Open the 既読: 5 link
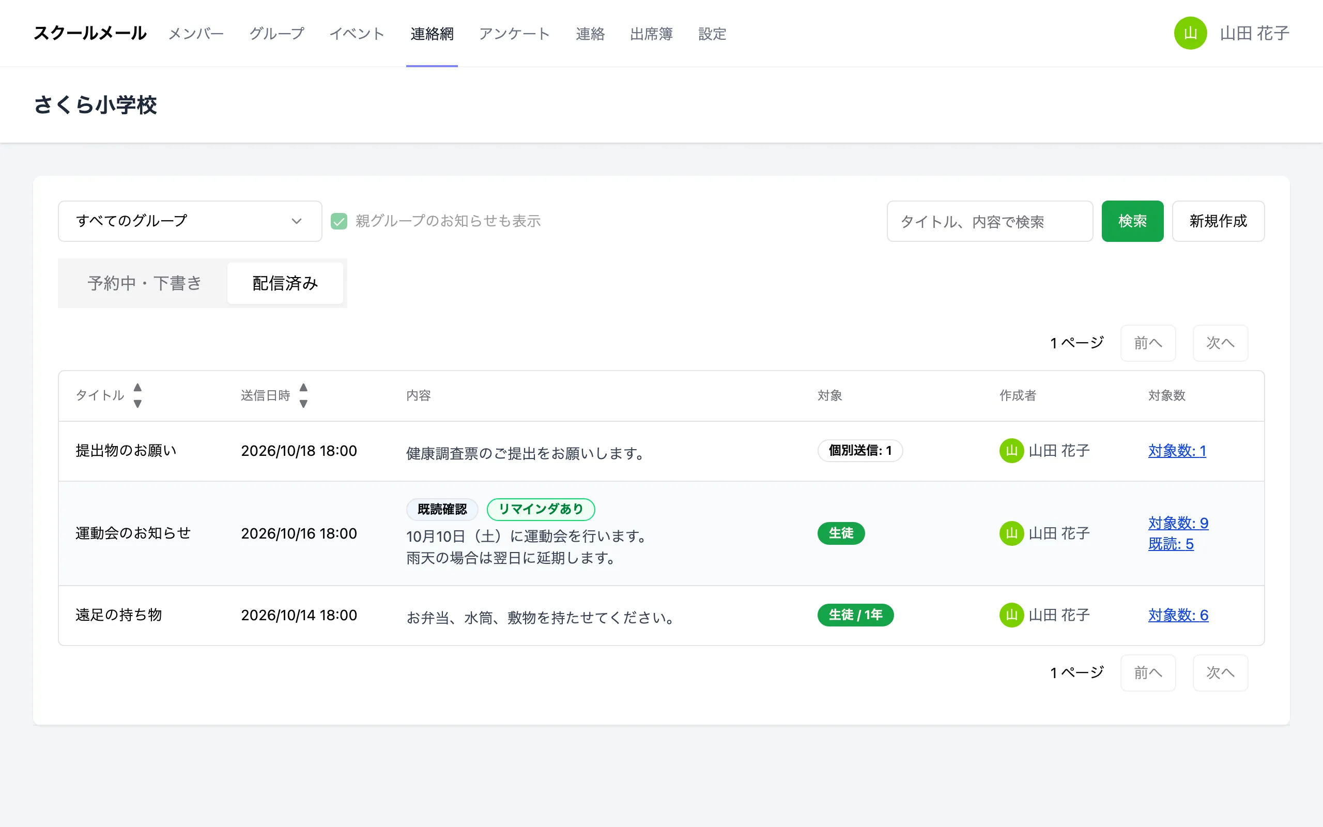 pos(1171,544)
